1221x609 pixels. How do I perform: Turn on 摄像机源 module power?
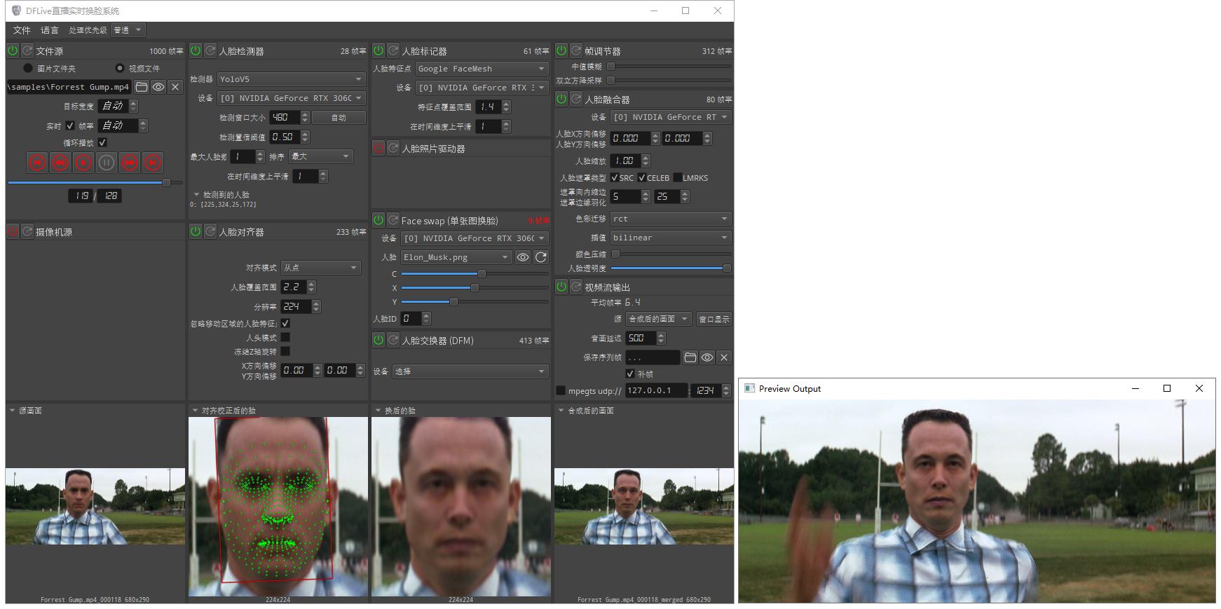tap(13, 231)
